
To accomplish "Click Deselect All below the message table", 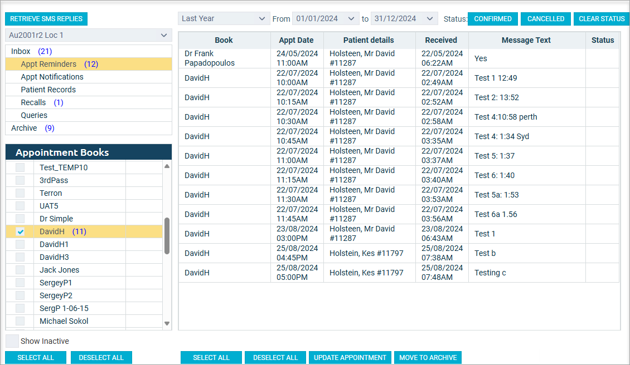I will click(275, 358).
